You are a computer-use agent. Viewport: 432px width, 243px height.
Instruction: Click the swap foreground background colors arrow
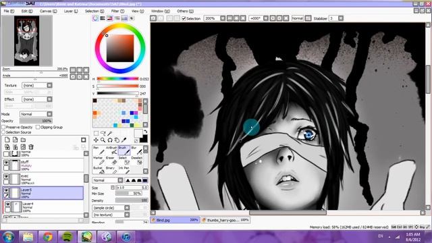[x=146, y=132]
